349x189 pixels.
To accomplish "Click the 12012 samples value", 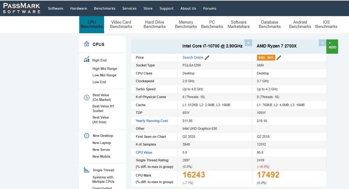I will 261,145.
